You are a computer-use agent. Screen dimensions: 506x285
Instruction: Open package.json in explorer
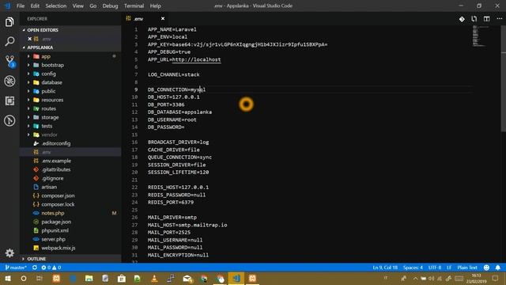pos(70,222)
